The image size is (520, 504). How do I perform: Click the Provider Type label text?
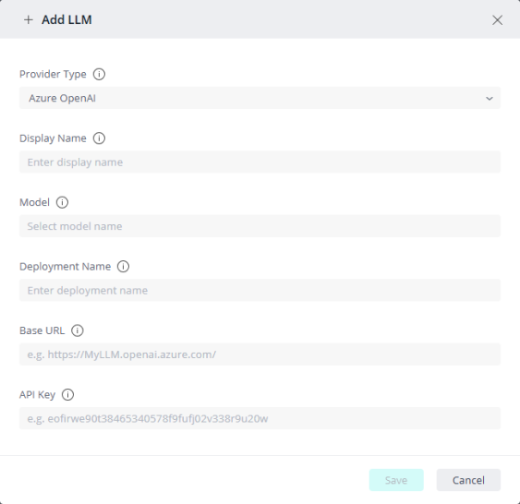53,74
